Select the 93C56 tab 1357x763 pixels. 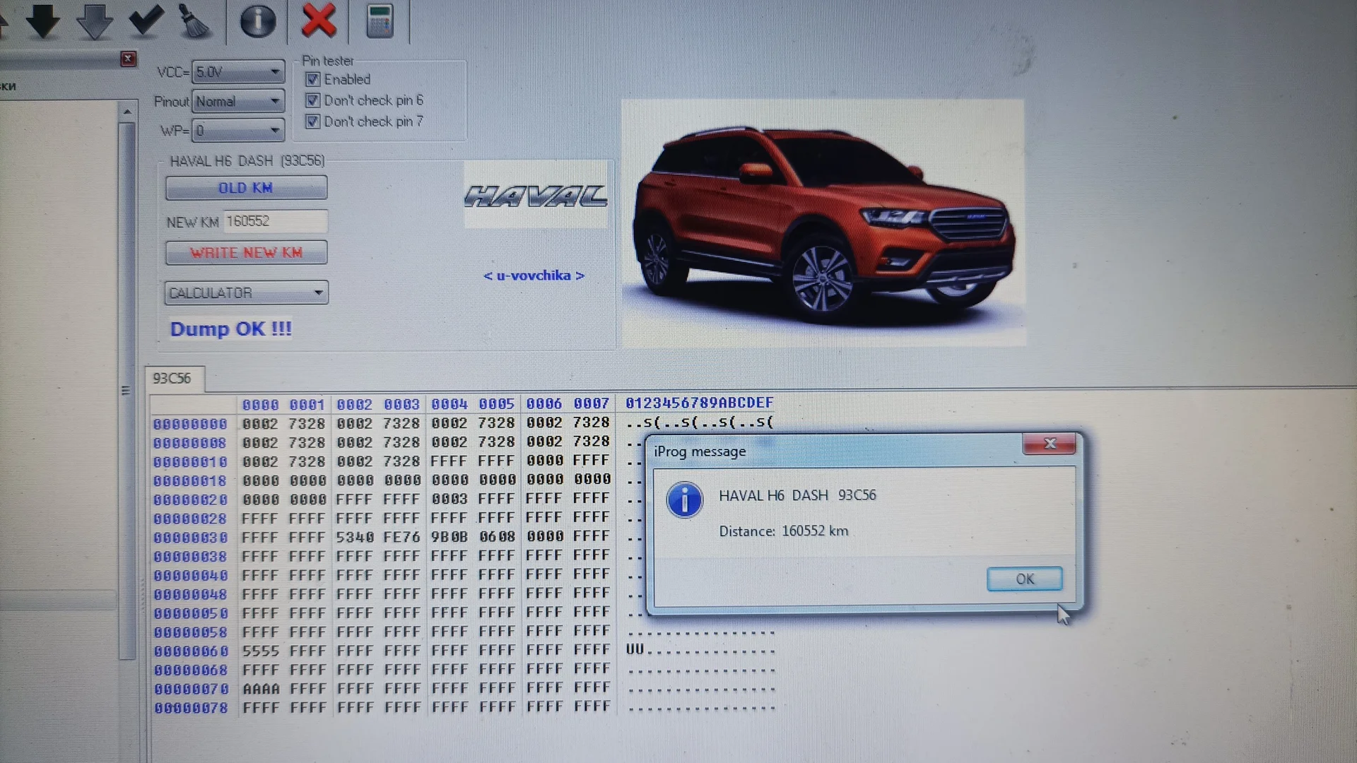coord(173,379)
